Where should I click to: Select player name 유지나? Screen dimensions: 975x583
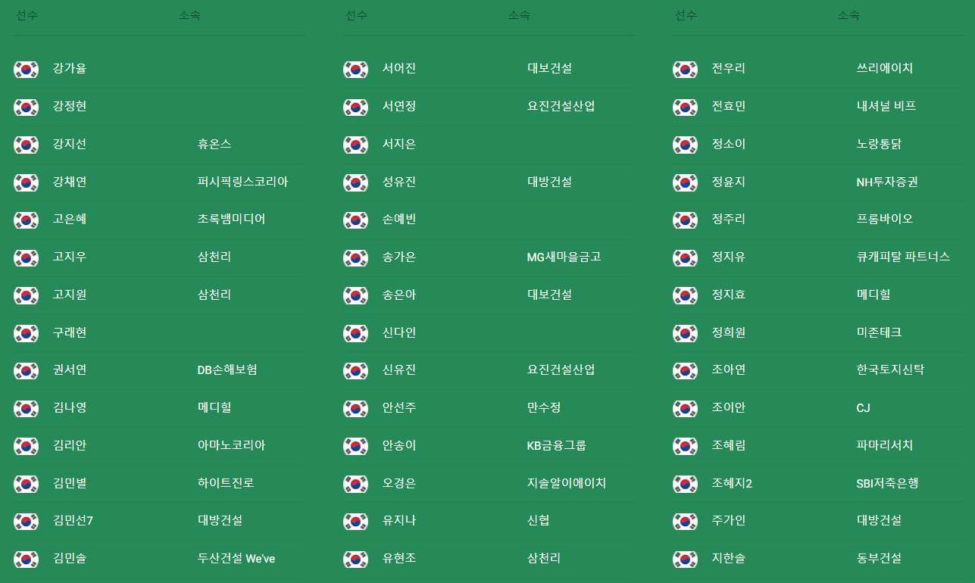click(x=399, y=520)
